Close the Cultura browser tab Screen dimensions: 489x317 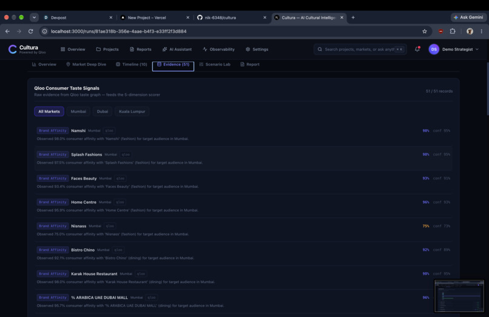coord(342,18)
